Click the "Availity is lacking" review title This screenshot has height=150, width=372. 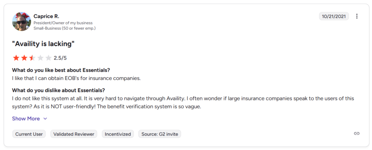(x=43, y=44)
